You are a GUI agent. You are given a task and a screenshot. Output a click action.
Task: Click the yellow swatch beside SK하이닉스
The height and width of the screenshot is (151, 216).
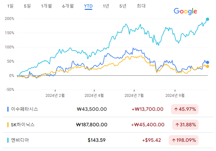[x=8, y=125]
